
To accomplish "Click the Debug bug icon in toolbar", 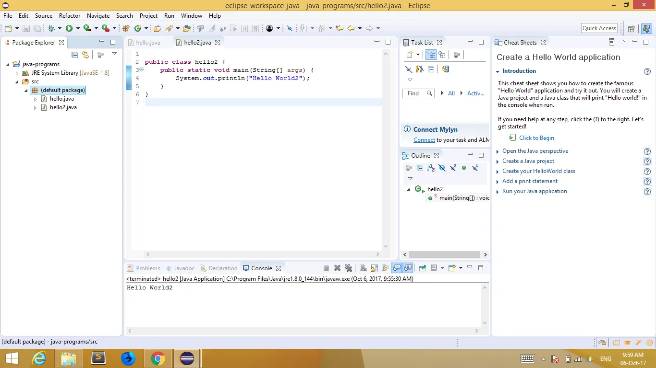I will point(51,29).
